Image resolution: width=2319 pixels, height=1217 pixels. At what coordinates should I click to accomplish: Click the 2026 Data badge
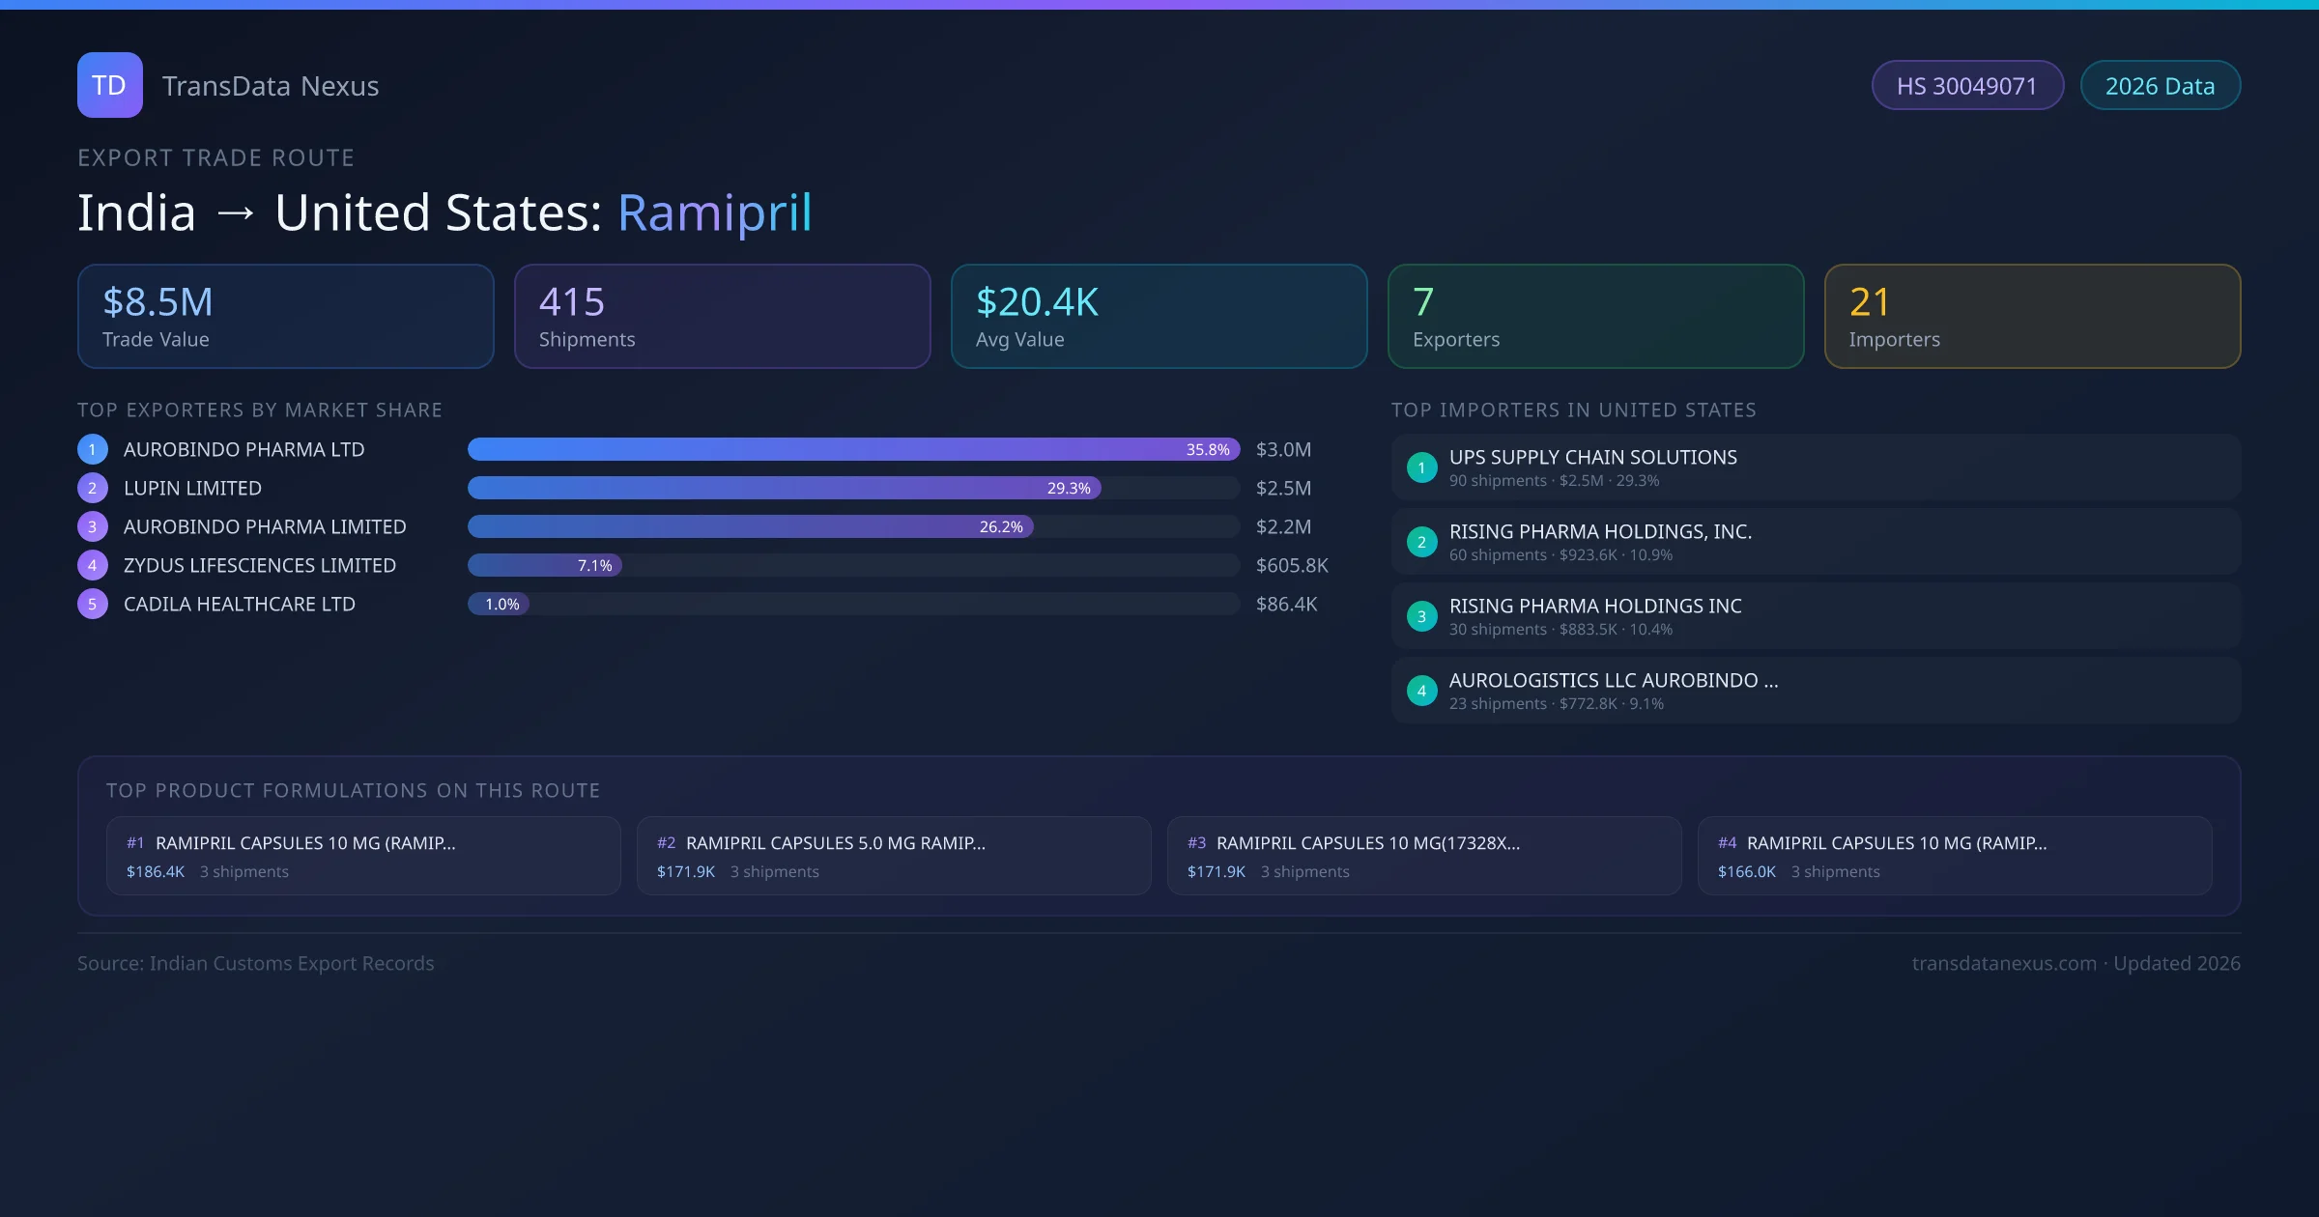[x=2160, y=86]
